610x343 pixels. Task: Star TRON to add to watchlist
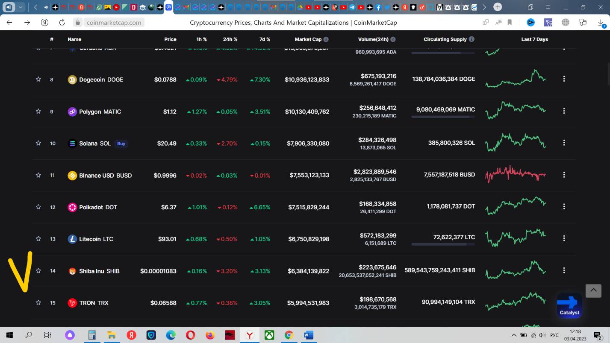38,302
